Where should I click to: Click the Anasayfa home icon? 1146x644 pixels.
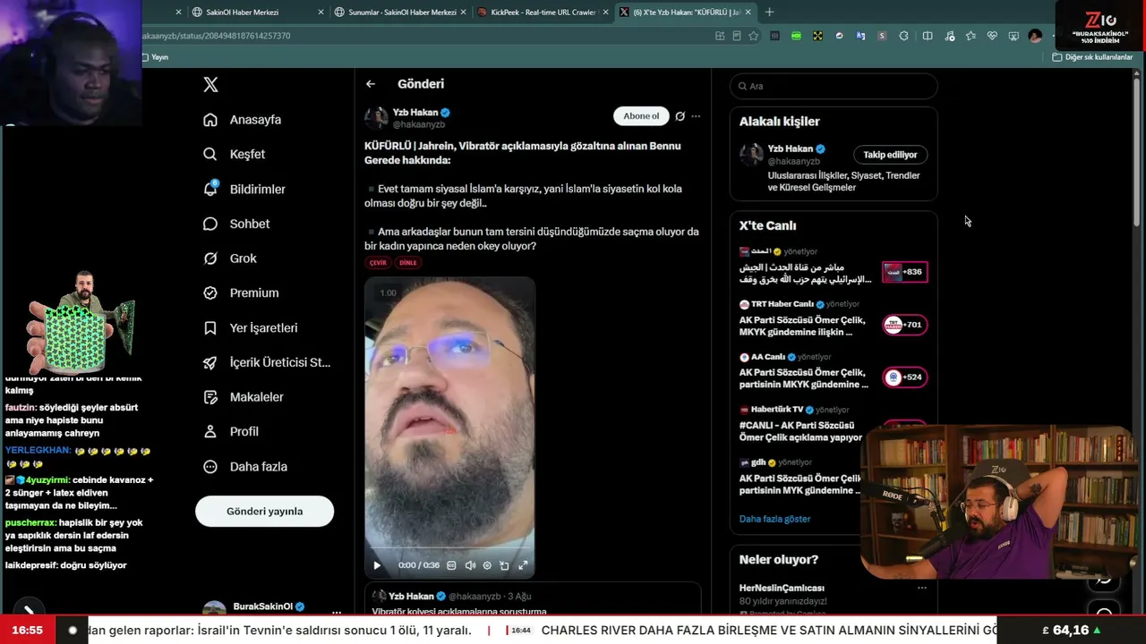click(210, 120)
